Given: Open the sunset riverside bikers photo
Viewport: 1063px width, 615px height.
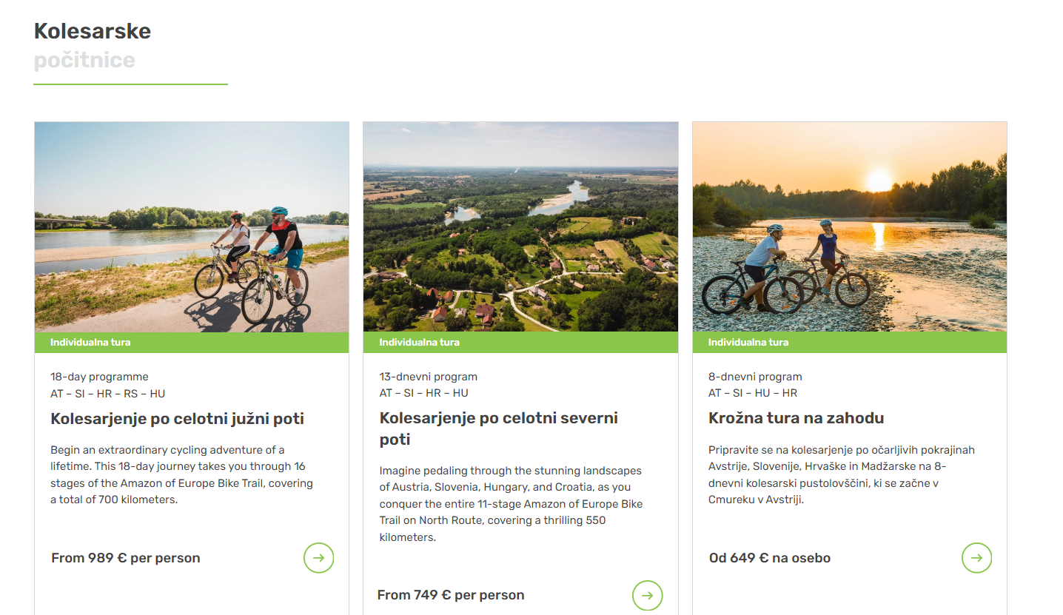Looking at the screenshot, I should click(x=850, y=227).
